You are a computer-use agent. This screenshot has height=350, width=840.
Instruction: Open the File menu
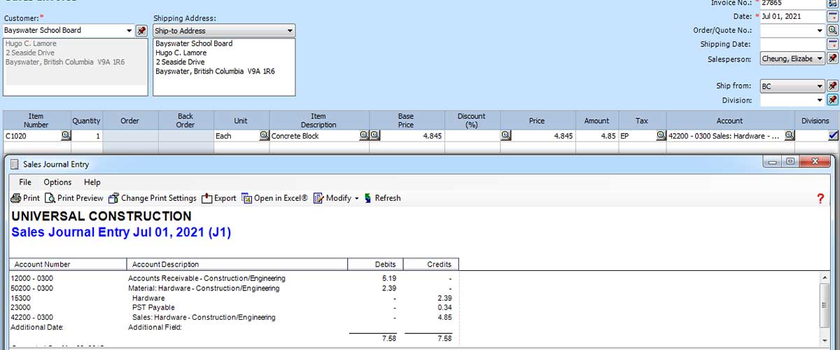(25, 182)
